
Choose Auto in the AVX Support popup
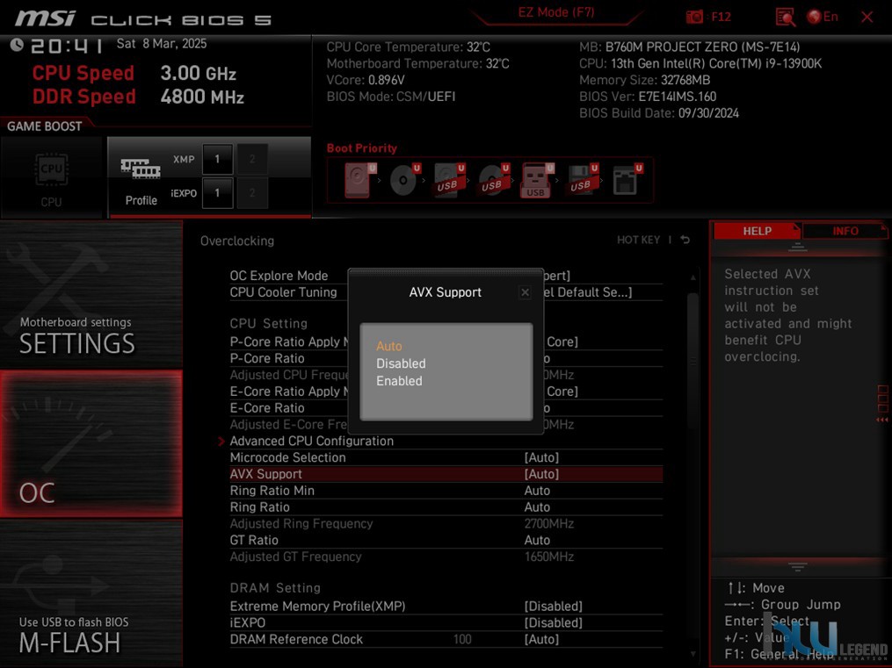[389, 346]
